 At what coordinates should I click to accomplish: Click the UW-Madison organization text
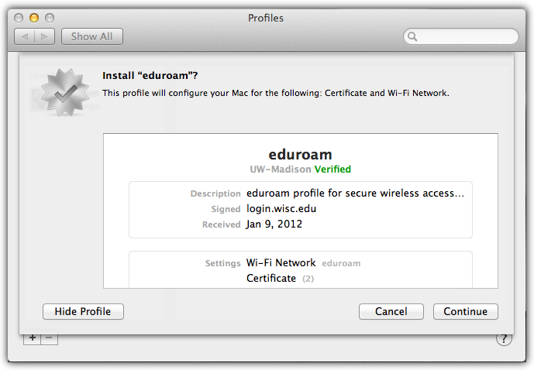[281, 169]
